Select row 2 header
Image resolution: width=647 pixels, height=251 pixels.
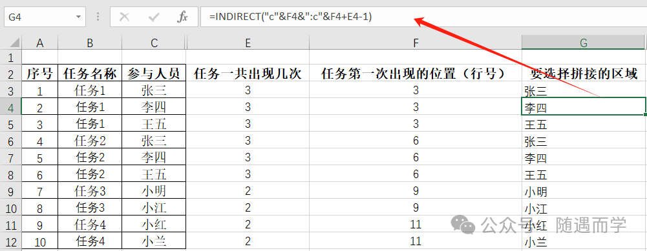click(10, 74)
